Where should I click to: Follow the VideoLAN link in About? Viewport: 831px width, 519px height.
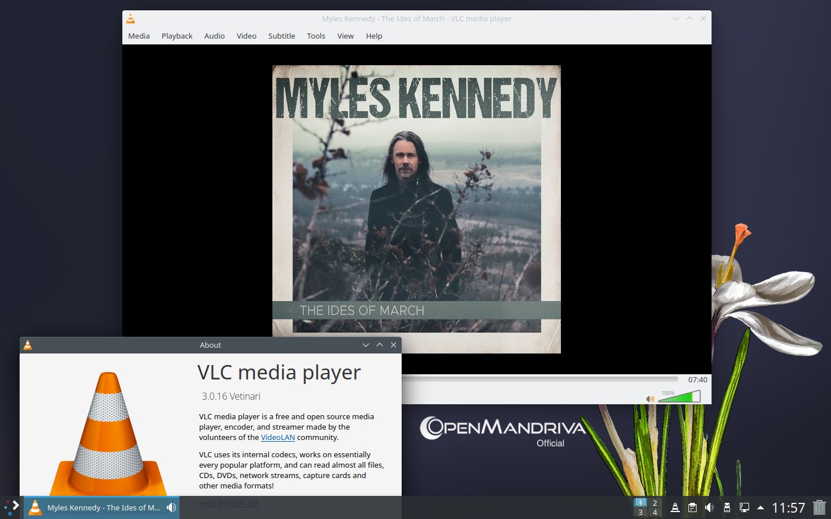tap(278, 437)
